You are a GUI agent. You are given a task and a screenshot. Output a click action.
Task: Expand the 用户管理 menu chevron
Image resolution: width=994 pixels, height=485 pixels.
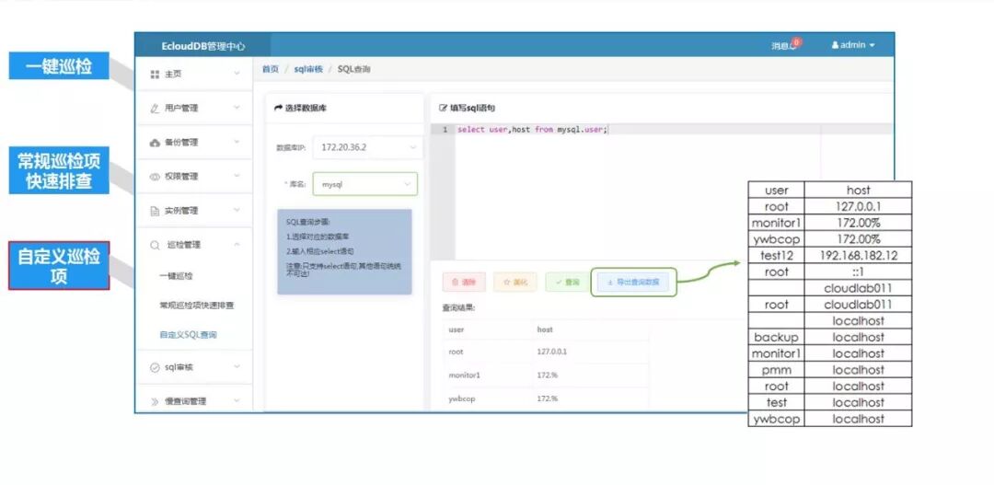point(237,108)
